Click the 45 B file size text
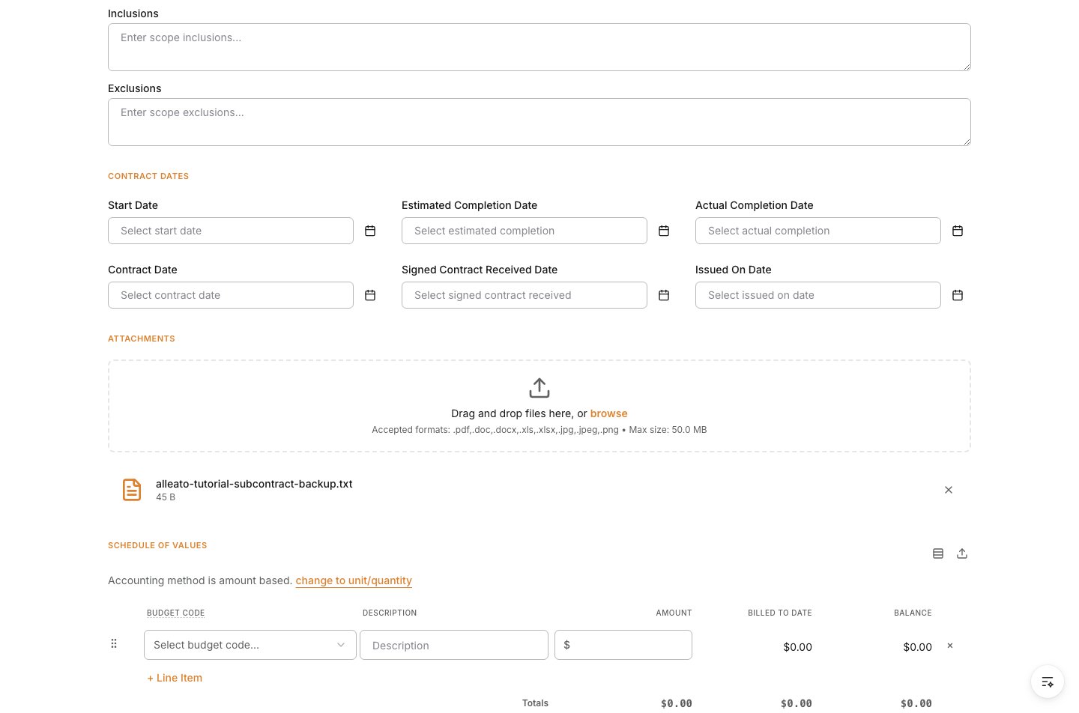Image resolution: width=1079 pixels, height=713 pixels. tap(166, 497)
